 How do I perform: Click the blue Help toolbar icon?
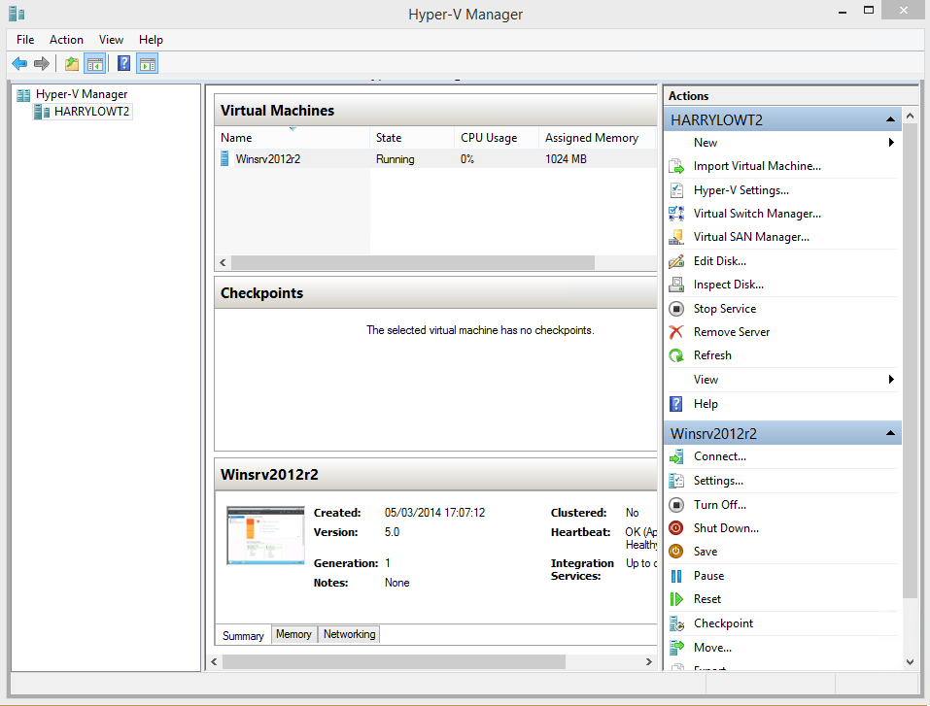click(123, 63)
